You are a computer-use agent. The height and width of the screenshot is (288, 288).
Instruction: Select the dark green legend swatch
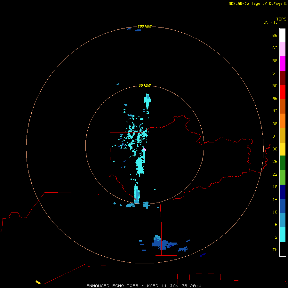[283, 163]
